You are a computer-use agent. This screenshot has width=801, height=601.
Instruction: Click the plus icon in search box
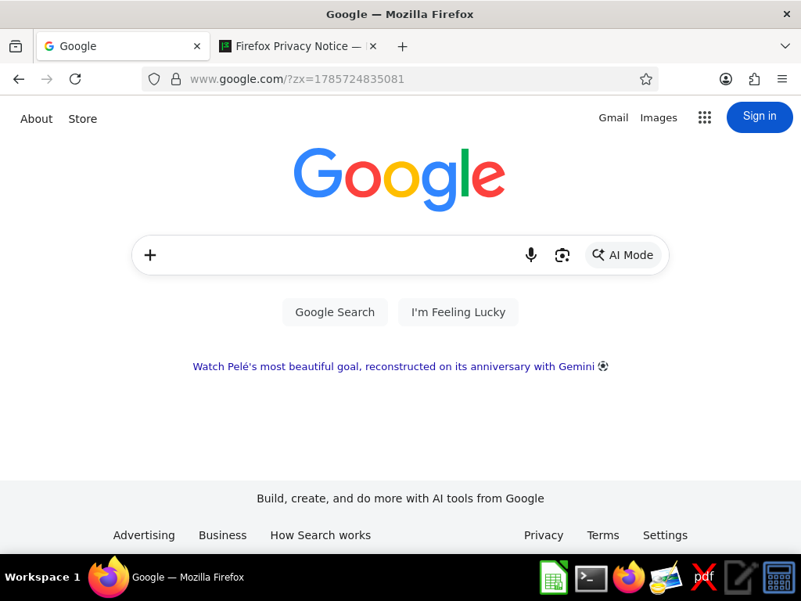[150, 255]
